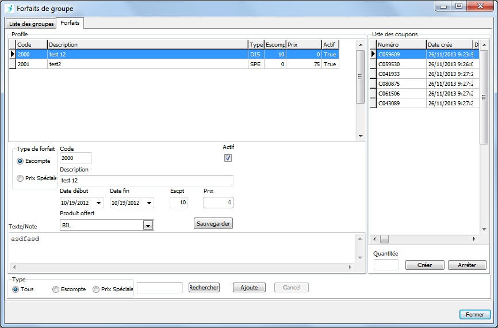This screenshot has height=328, width=498.
Task: Expand the Date fin dropdown
Action: point(149,203)
